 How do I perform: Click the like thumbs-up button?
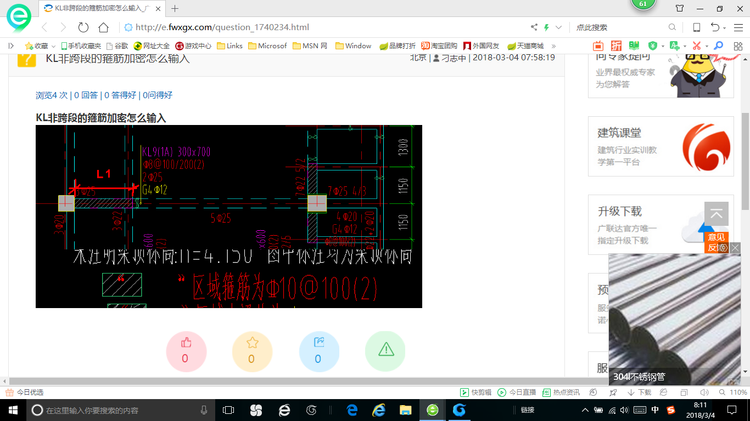[186, 351]
